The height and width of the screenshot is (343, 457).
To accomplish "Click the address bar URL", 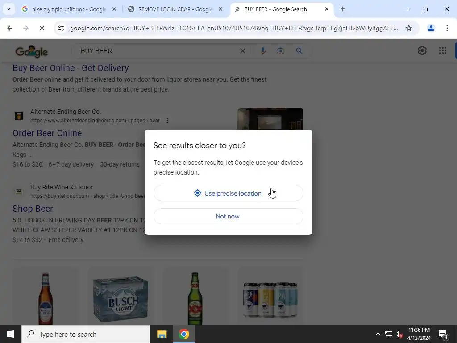I will (x=234, y=28).
